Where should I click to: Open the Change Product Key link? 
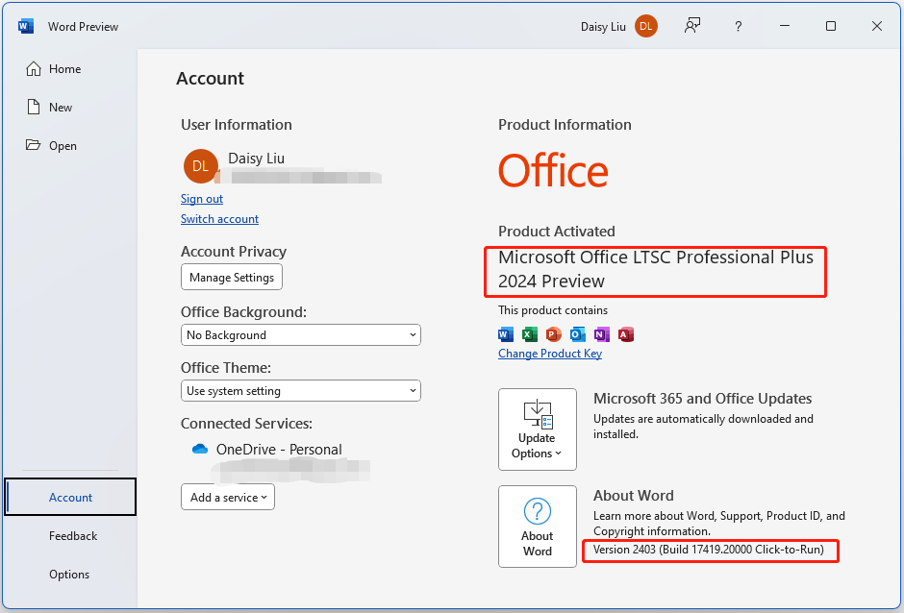(x=550, y=353)
